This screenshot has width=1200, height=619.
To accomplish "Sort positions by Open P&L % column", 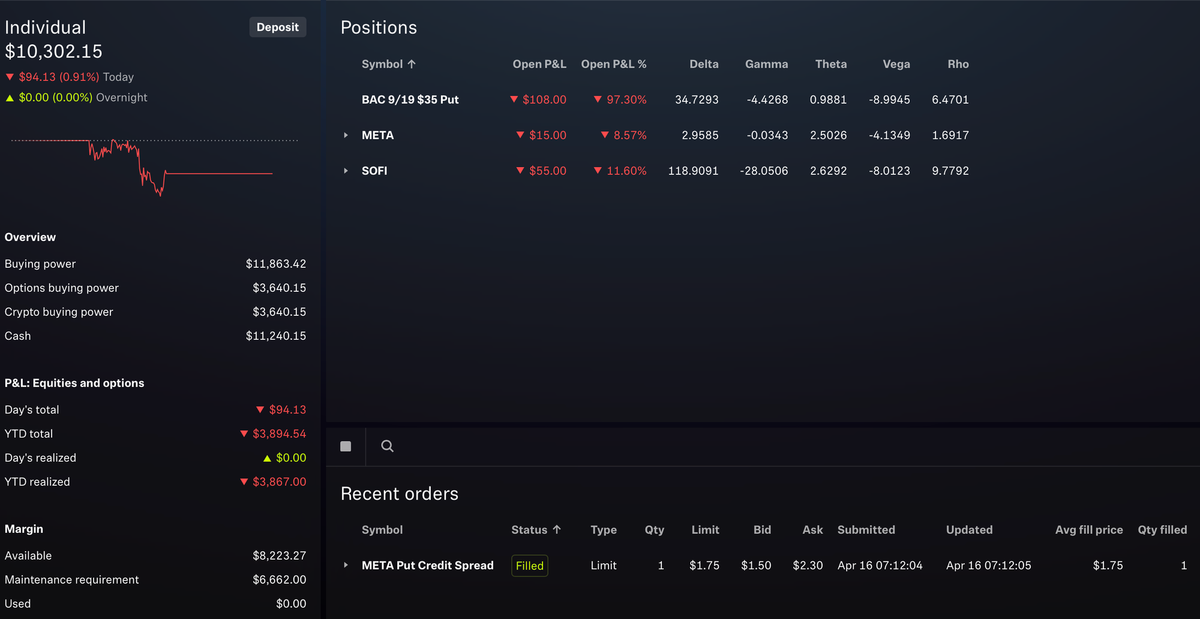I will 613,64.
